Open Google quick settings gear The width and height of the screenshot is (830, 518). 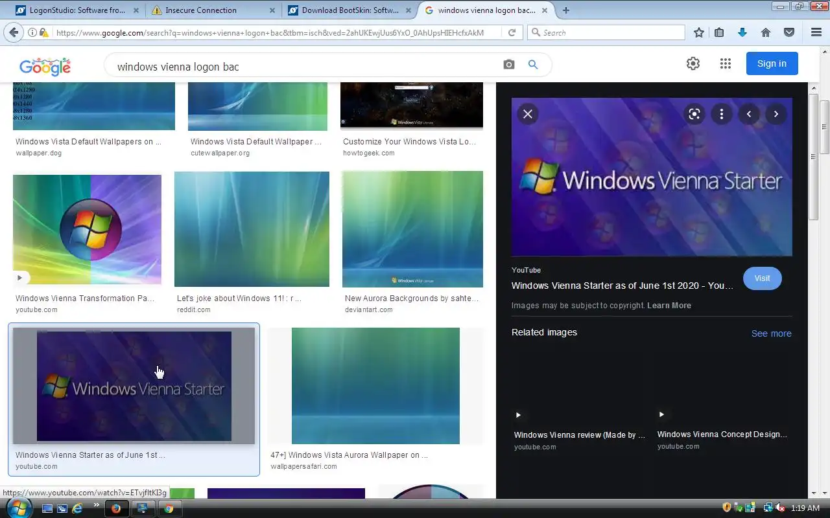click(693, 63)
